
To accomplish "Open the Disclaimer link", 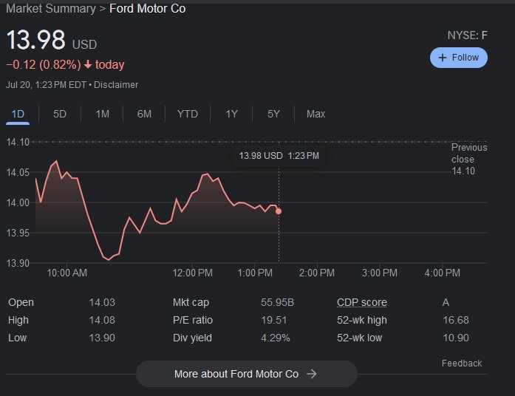I will coord(116,85).
